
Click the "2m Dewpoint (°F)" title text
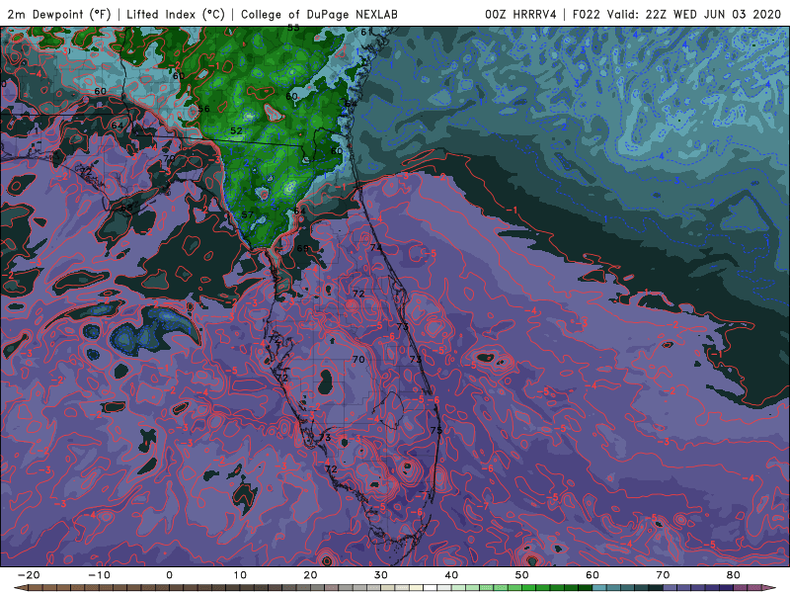coord(59,14)
